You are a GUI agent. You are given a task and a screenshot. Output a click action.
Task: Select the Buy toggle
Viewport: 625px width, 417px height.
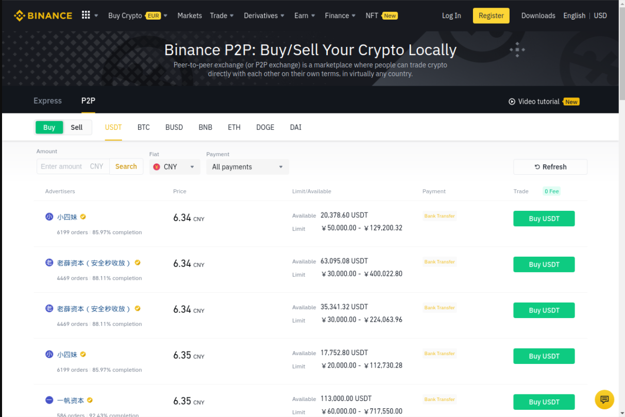click(x=49, y=127)
